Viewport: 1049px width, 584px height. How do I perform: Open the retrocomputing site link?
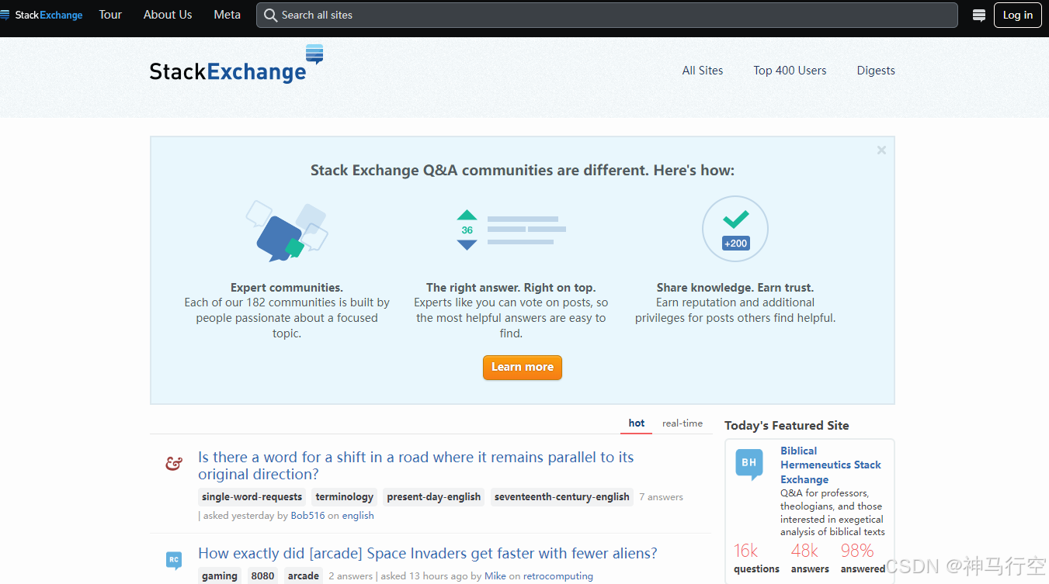pos(558,576)
